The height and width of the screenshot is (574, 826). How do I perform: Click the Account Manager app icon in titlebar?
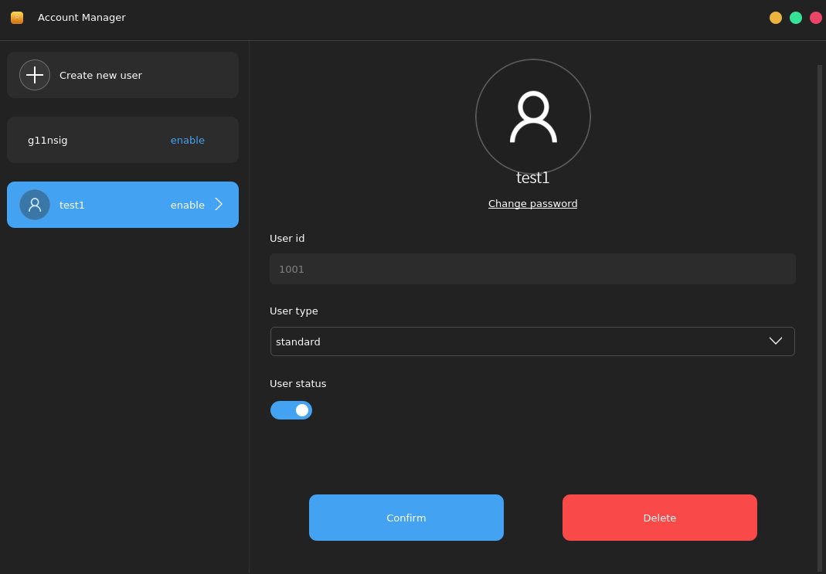pyautogui.click(x=16, y=17)
